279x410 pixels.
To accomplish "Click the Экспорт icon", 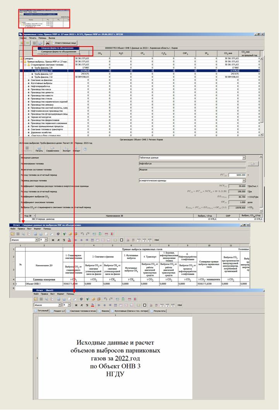I will (x=66, y=148).
